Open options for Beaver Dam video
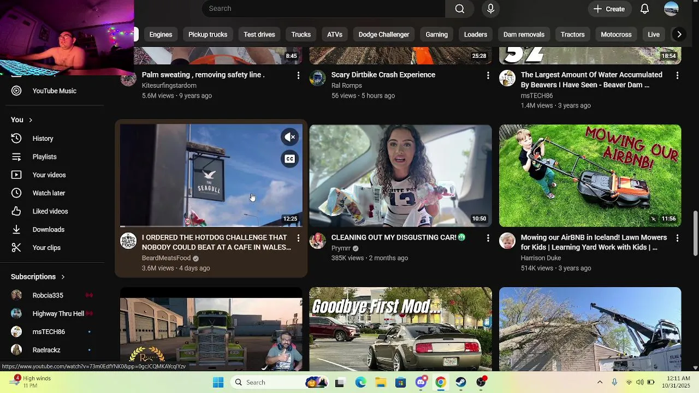The height and width of the screenshot is (393, 699). pos(677,75)
